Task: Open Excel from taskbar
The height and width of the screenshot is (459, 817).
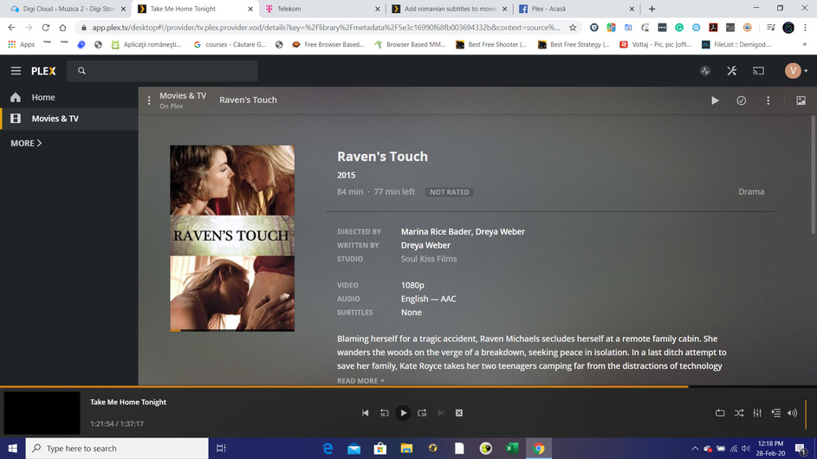Action: (512, 449)
